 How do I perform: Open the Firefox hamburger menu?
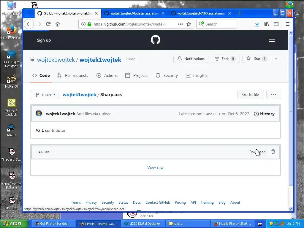[x=287, y=24]
